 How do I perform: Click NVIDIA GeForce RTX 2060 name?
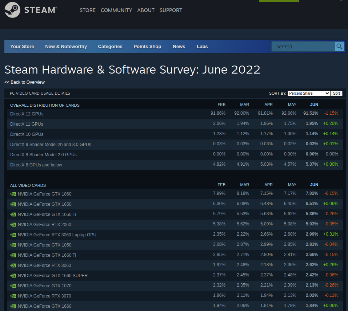click(x=44, y=225)
